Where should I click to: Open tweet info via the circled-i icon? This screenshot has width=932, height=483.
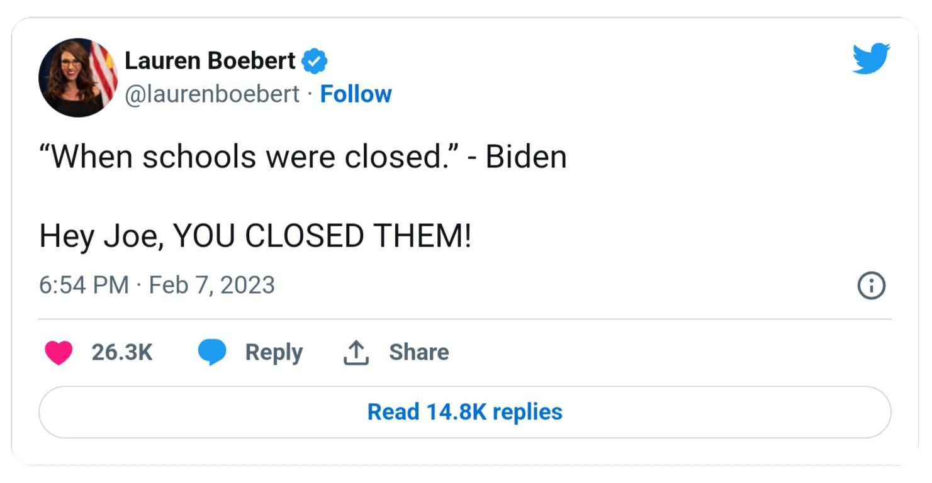coord(873,286)
